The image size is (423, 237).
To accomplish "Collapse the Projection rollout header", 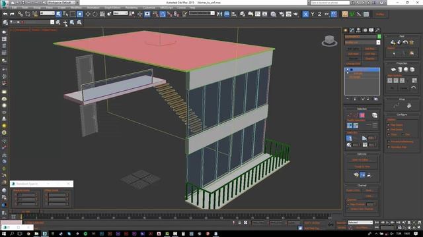I will [402, 63].
